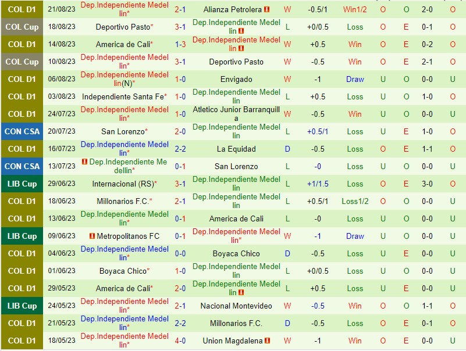Open Dep.Independiente Medellin away team on 29/06/23

coord(236,184)
